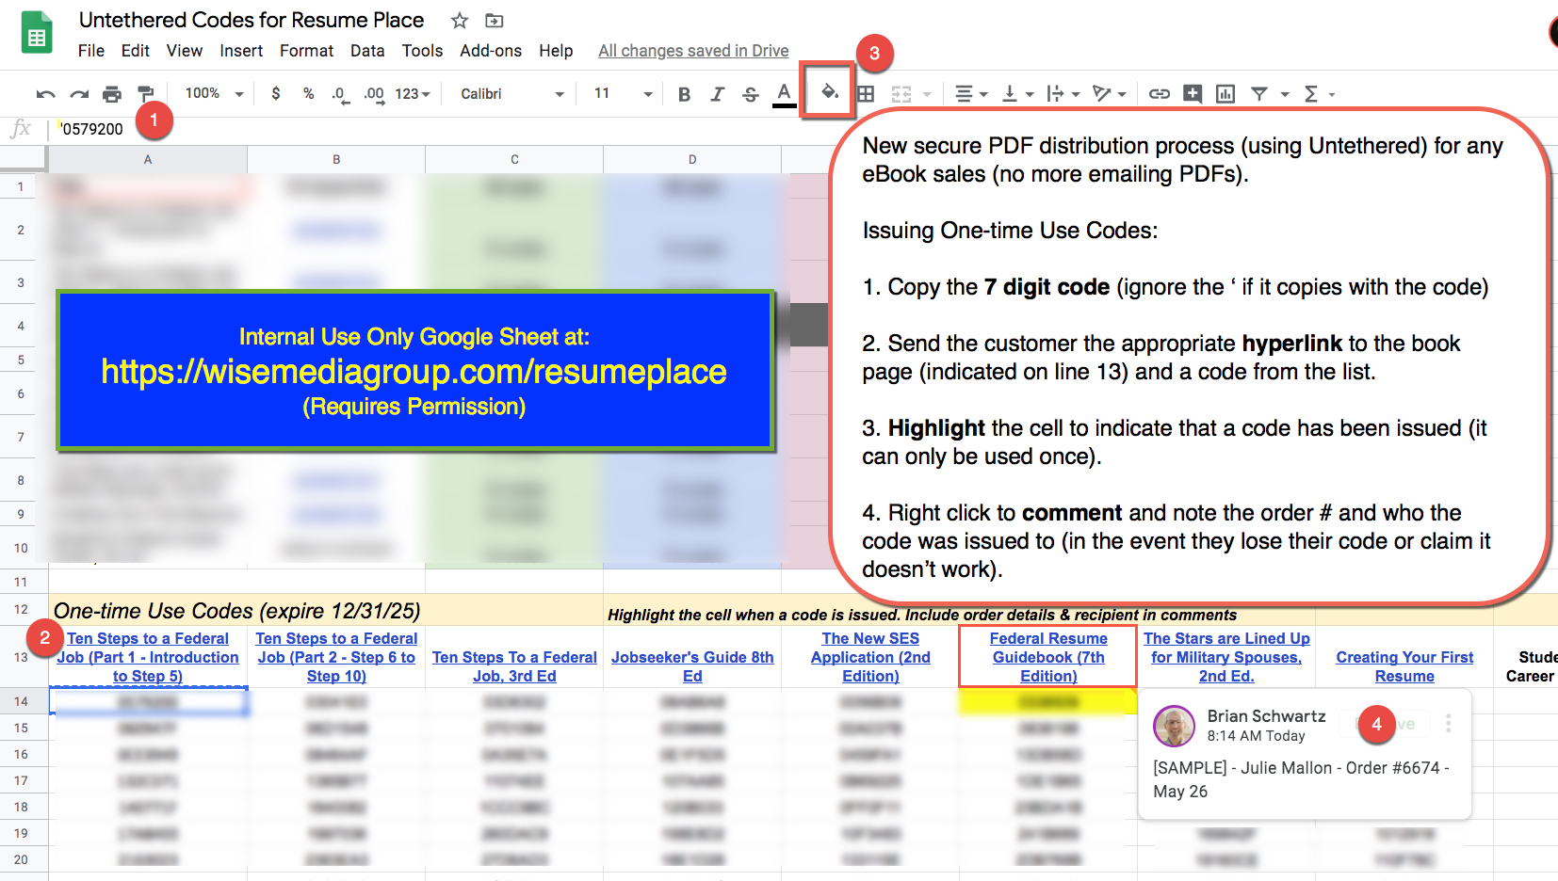Decrease decimal places icon
The height and width of the screenshot is (881, 1558).
[x=340, y=94]
